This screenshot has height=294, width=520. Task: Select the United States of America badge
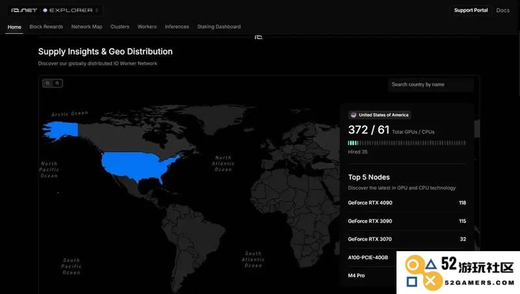pos(380,115)
